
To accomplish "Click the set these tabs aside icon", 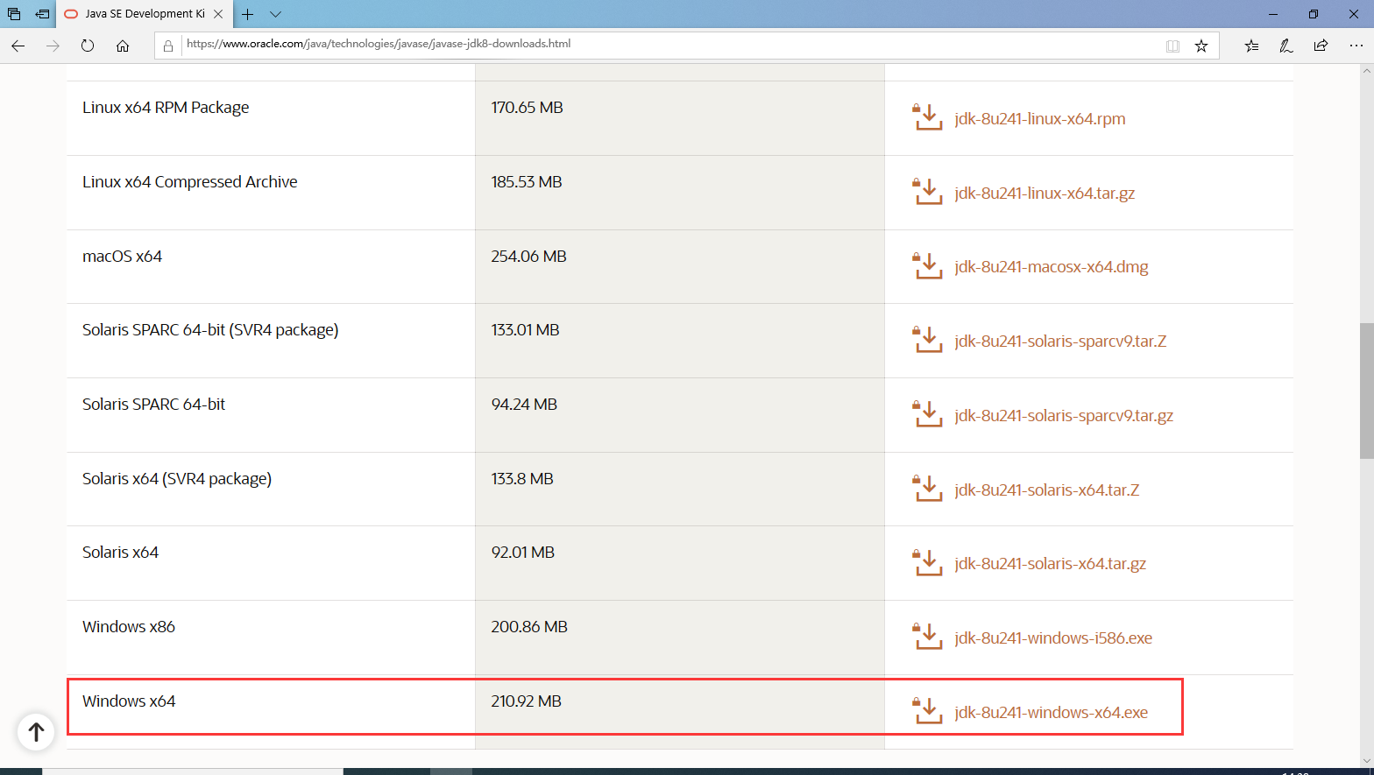I will pos(42,14).
